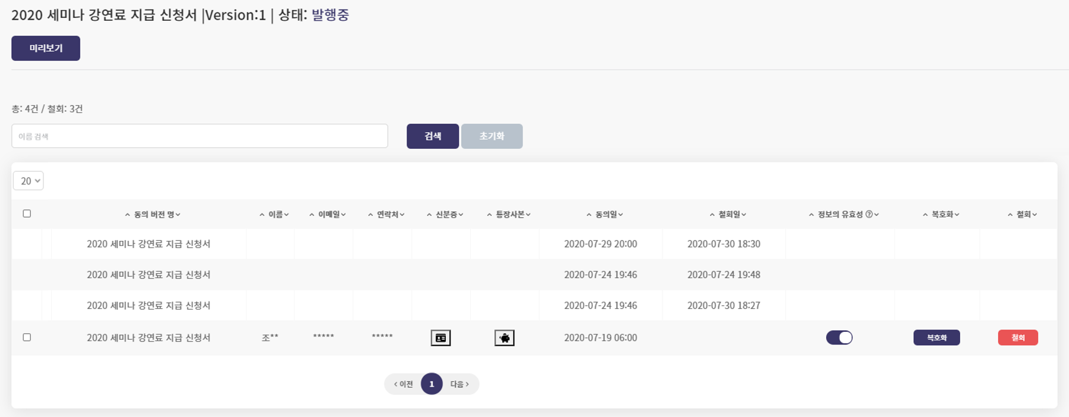
Task: Click the 복호화 decrypt button
Action: [x=936, y=338]
